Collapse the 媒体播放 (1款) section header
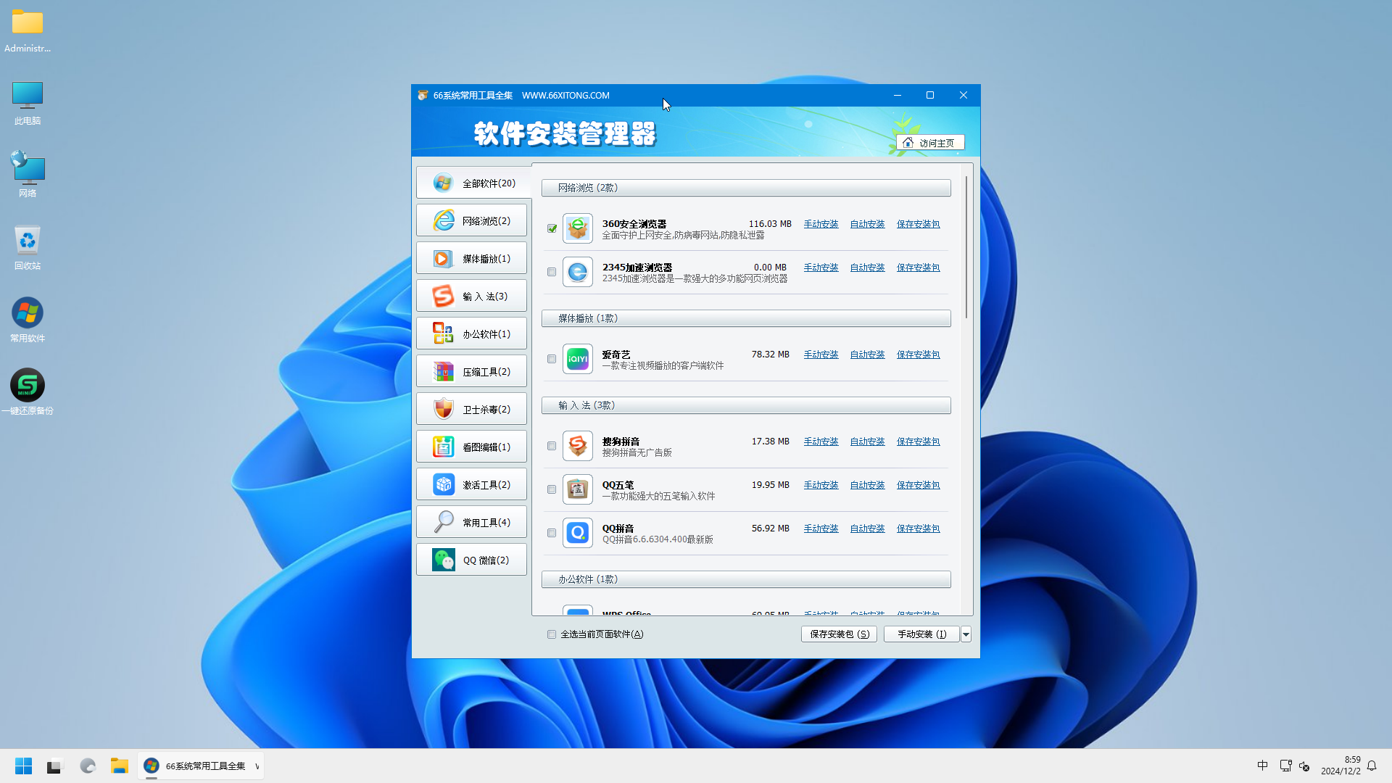Viewport: 1392px width, 783px height. click(x=746, y=318)
